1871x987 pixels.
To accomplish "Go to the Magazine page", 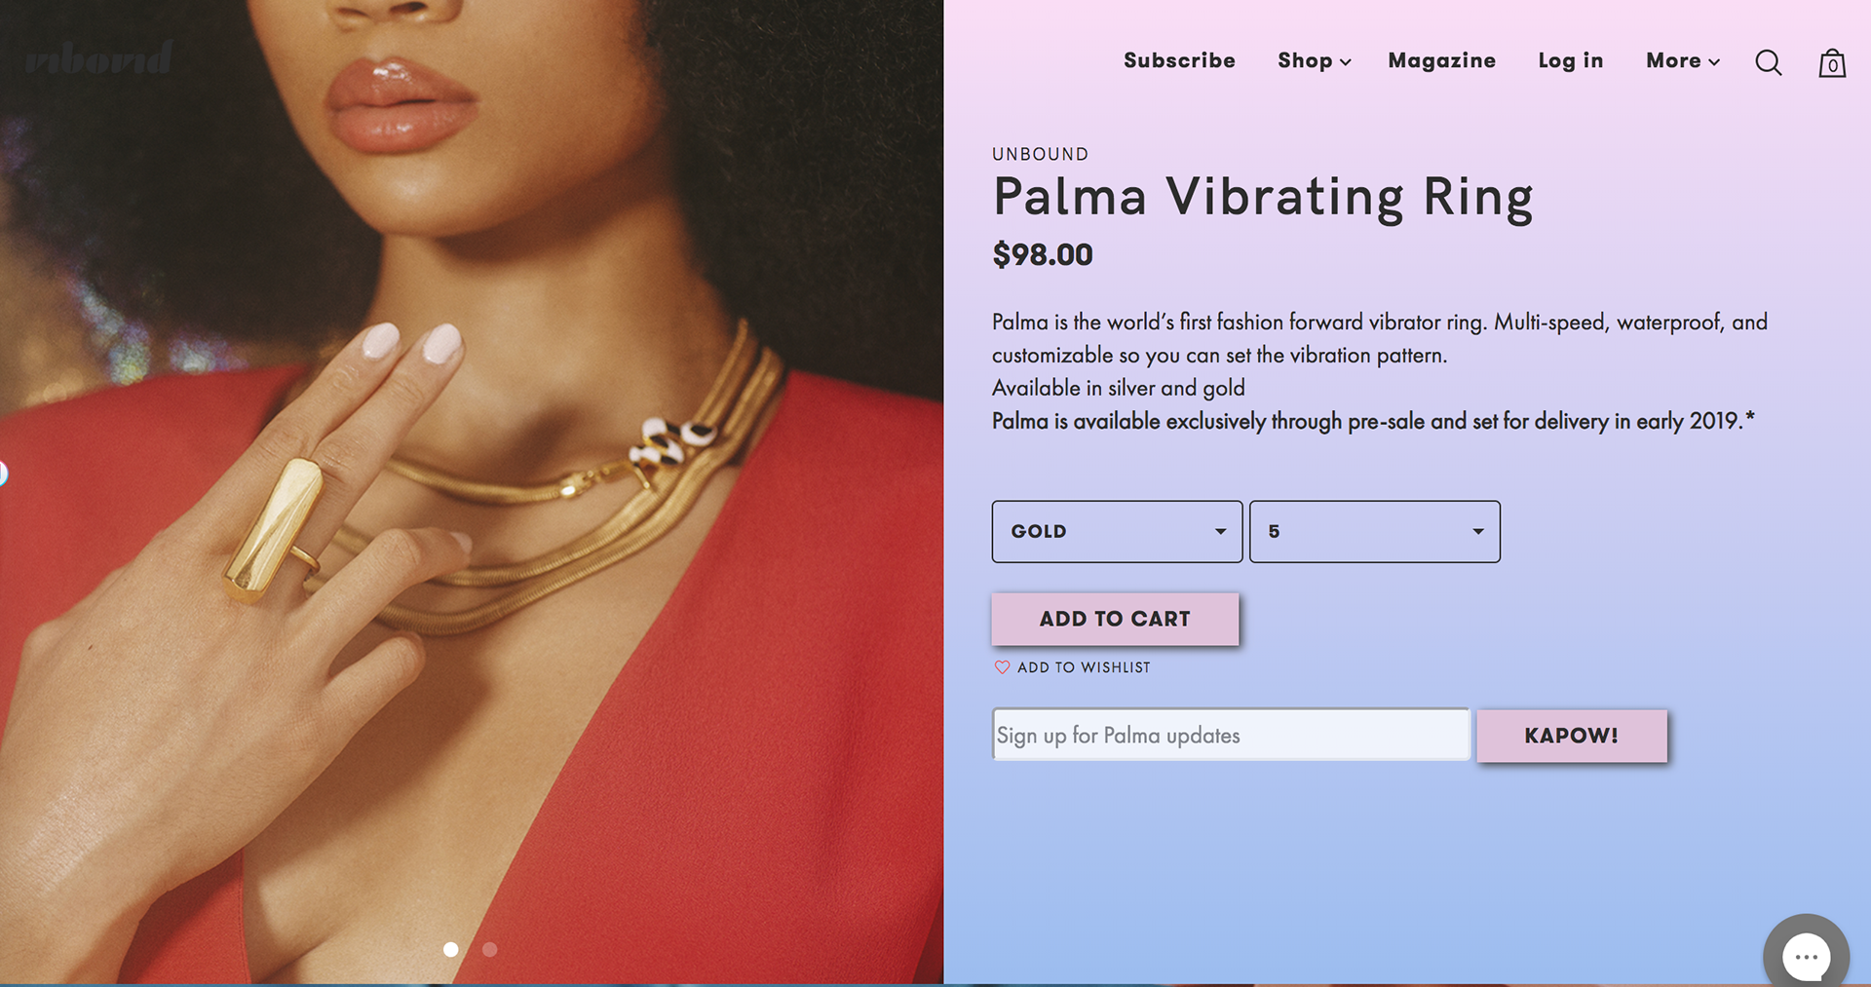I will 1441,60.
